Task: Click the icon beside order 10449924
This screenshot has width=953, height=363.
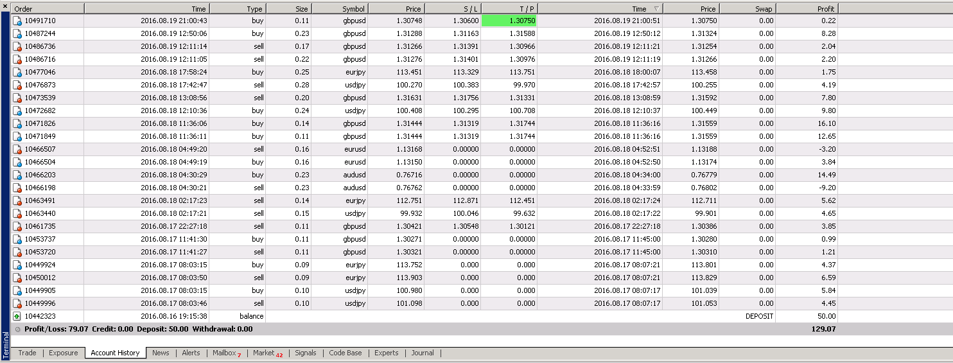Action: tap(17, 265)
